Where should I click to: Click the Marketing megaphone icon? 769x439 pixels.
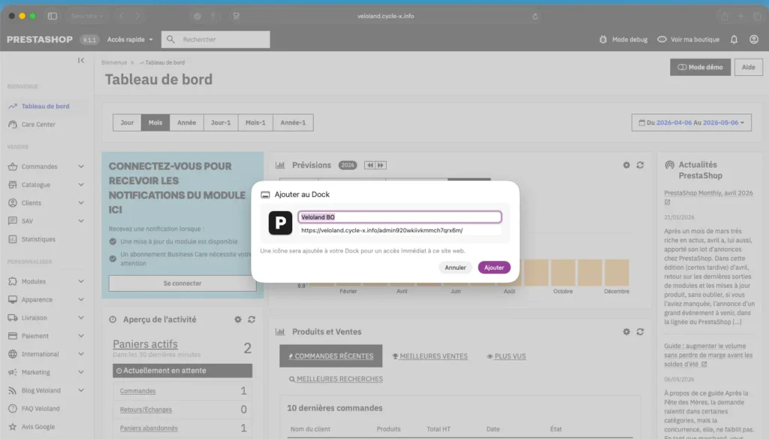click(13, 372)
